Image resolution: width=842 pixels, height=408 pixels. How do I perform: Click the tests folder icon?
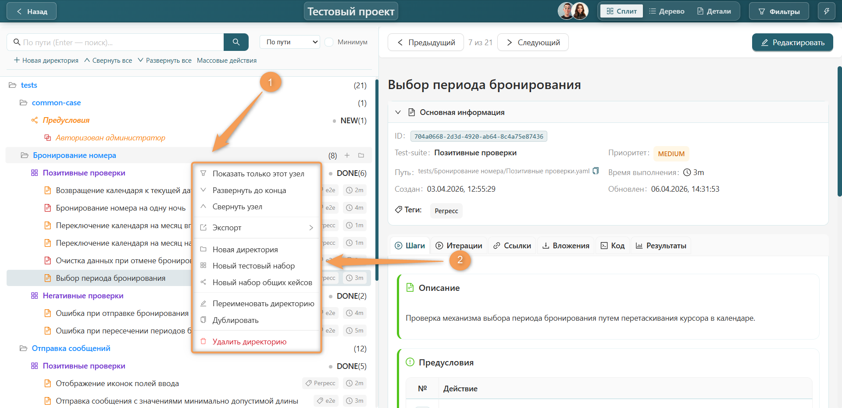(13, 85)
